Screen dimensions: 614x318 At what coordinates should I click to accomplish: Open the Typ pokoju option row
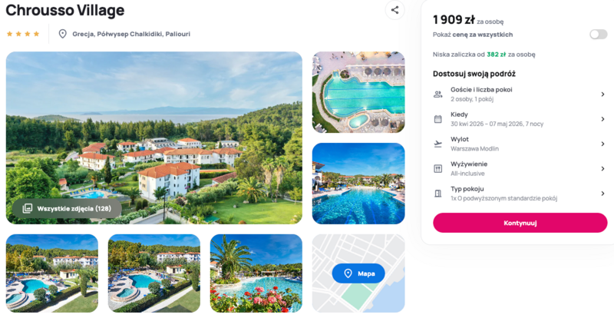click(x=520, y=194)
